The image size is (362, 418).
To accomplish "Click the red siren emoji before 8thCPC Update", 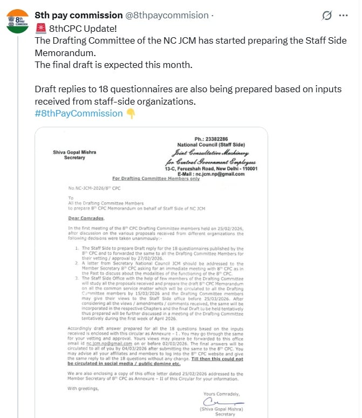I will point(40,29).
